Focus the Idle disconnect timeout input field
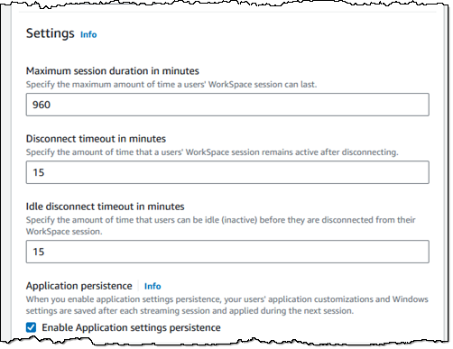This screenshot has width=453, height=349. [227, 252]
